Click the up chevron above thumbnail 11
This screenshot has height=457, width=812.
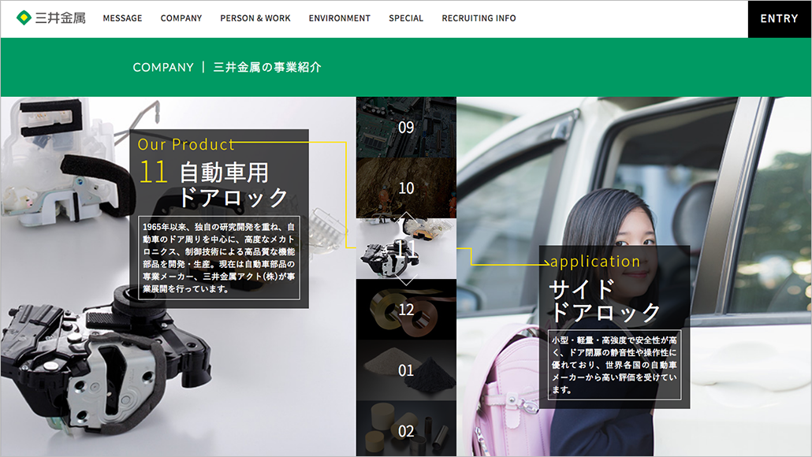407,217
